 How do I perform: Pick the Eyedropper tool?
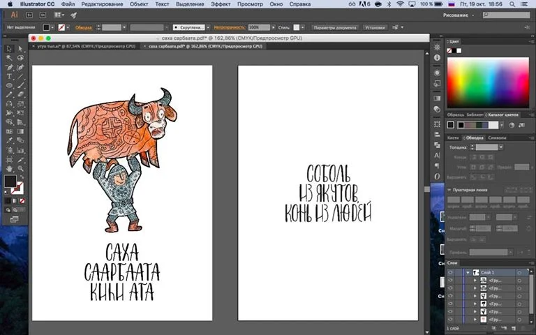point(9,140)
